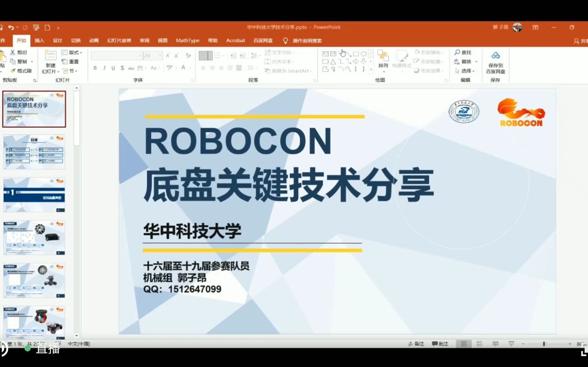Open shape effects (形状效果) dropdown

[x=429, y=71]
